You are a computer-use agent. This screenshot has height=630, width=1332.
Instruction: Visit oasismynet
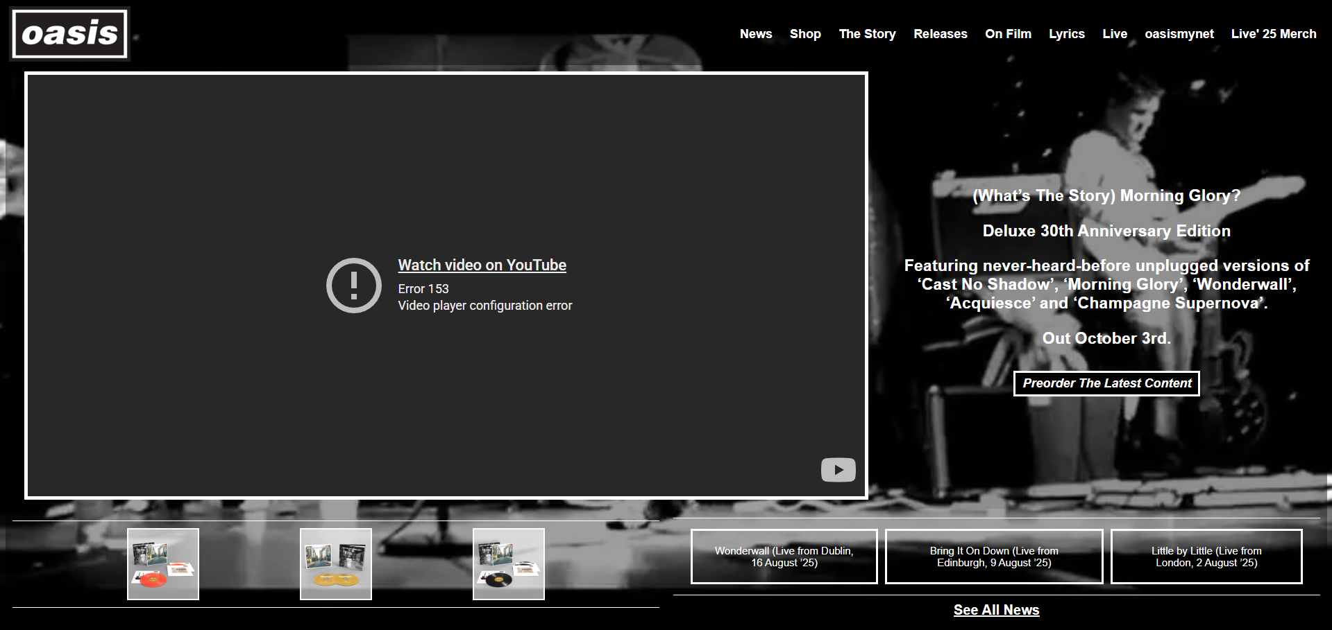pyautogui.click(x=1179, y=33)
